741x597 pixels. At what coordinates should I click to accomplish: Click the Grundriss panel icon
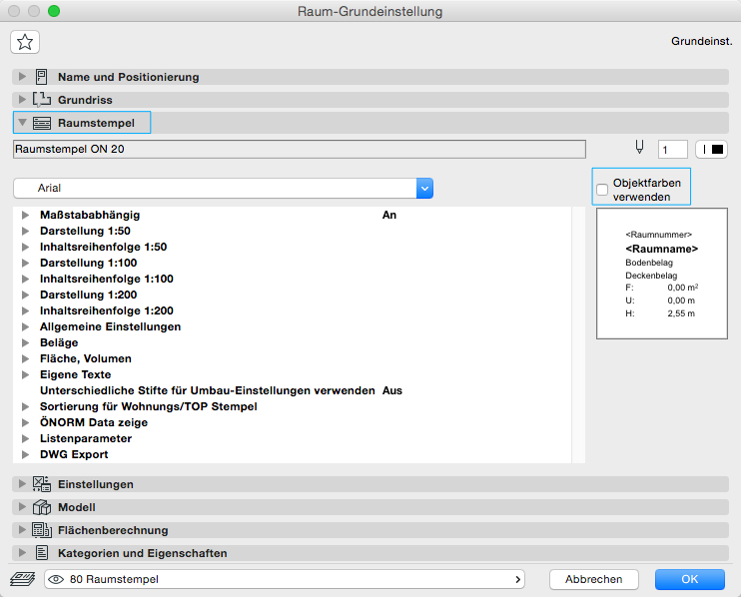coord(42,100)
